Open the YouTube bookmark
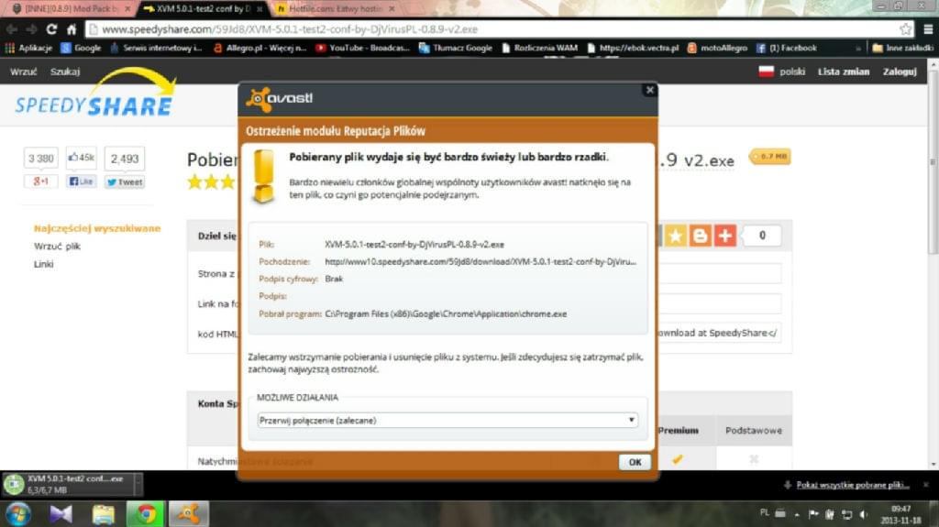The width and height of the screenshot is (939, 527). [x=362, y=48]
